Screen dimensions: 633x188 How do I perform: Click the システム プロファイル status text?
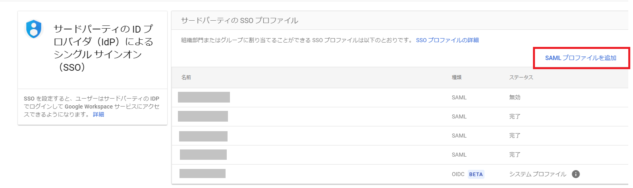[x=538, y=174]
